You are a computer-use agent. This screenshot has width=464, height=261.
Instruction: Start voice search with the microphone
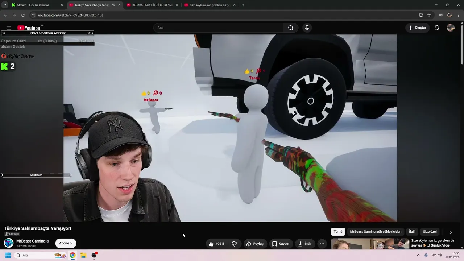tap(307, 28)
